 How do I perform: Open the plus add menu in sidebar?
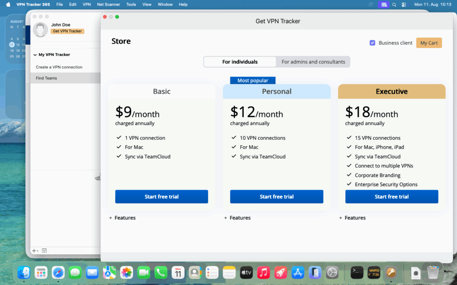coord(35,251)
